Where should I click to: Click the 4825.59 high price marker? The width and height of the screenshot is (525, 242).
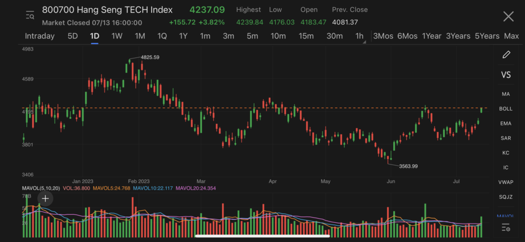point(150,57)
